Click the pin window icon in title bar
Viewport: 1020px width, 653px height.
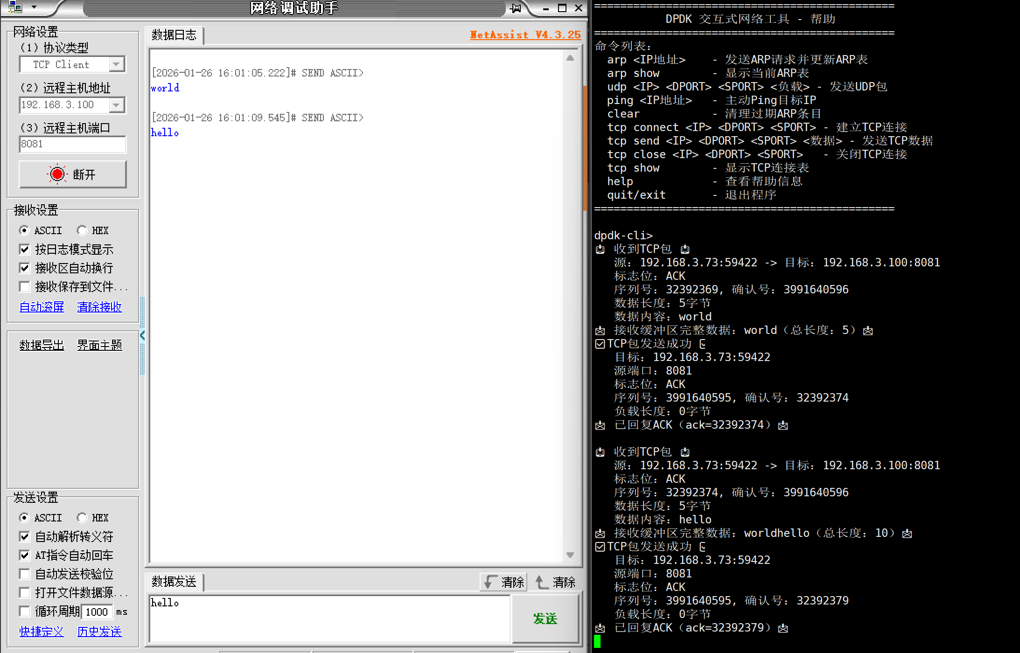coord(516,8)
